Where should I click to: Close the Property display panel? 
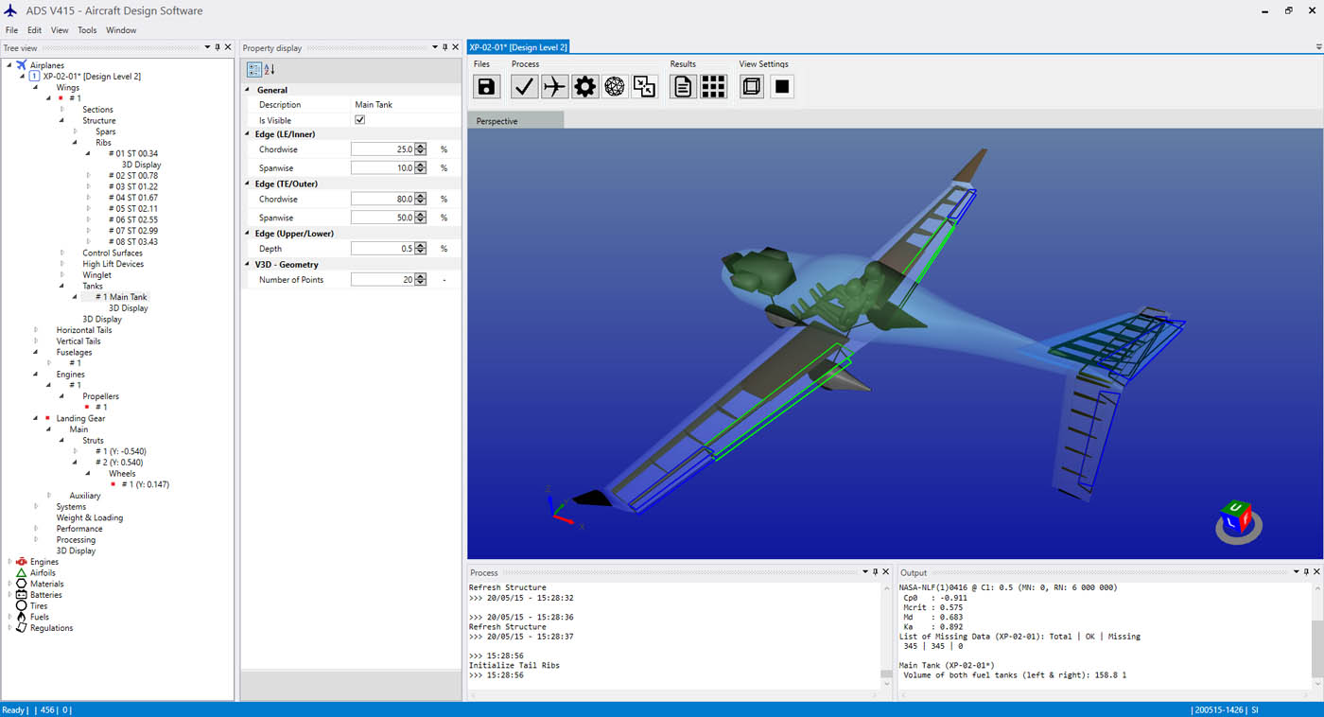[x=456, y=47]
